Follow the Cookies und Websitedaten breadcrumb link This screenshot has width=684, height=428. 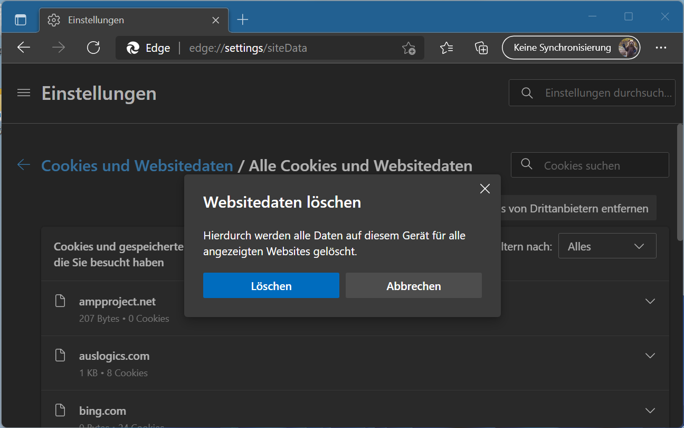coord(137,166)
